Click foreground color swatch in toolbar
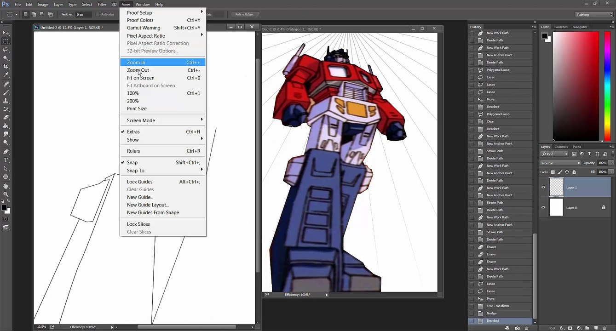Screen dimensions: 616x331 4,208
